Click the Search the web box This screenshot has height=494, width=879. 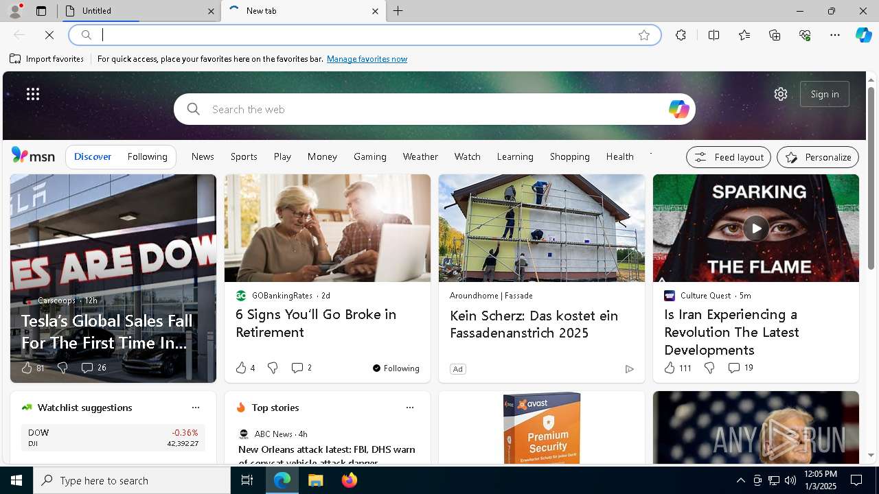[x=434, y=109]
